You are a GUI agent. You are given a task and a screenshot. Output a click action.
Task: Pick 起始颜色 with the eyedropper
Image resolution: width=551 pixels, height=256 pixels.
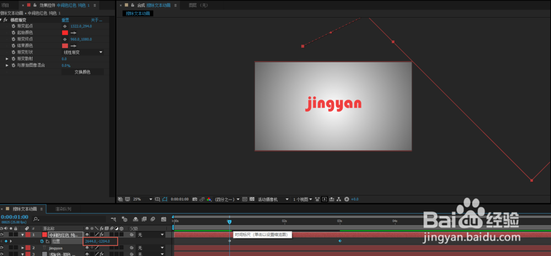point(73,33)
